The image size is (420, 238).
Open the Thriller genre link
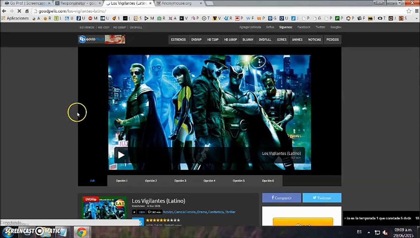(x=230, y=212)
